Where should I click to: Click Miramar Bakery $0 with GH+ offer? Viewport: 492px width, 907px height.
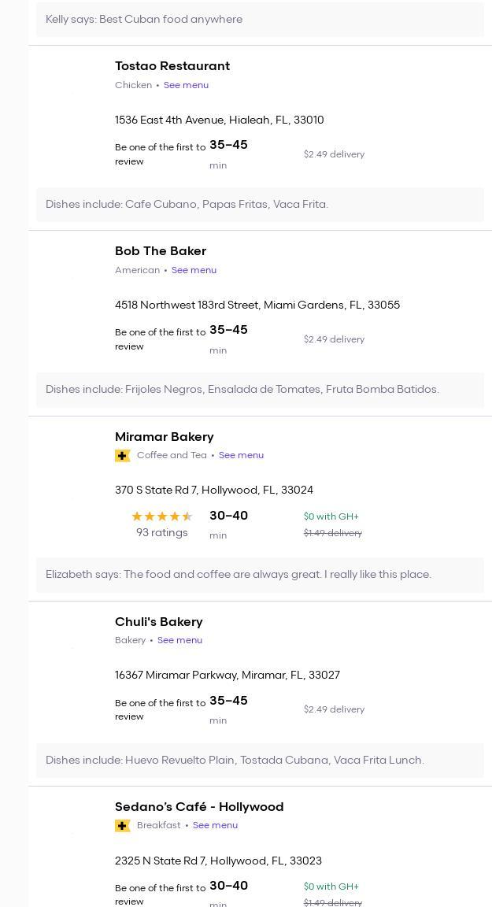click(331, 516)
